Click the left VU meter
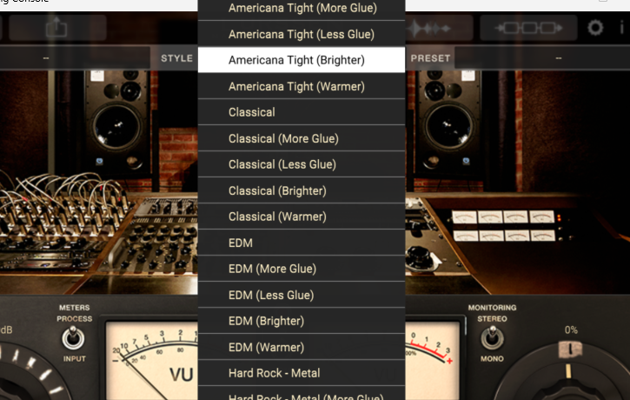Viewport: 630px width, 400px height. click(x=152, y=361)
